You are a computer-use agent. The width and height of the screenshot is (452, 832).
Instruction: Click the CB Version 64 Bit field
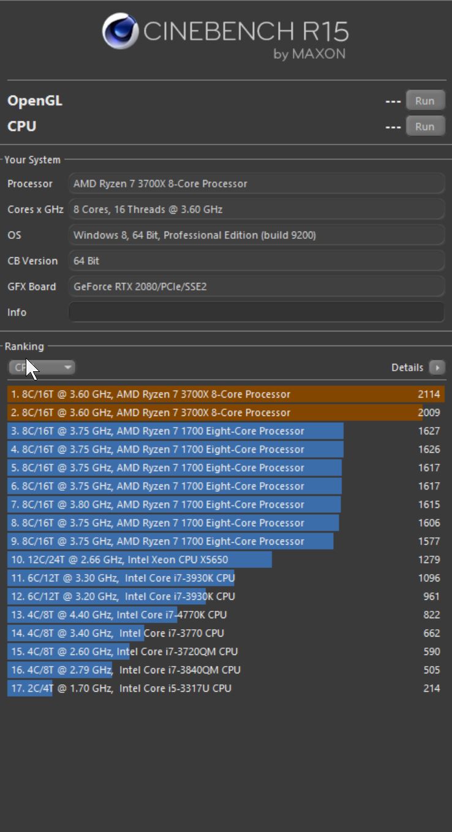coord(257,260)
